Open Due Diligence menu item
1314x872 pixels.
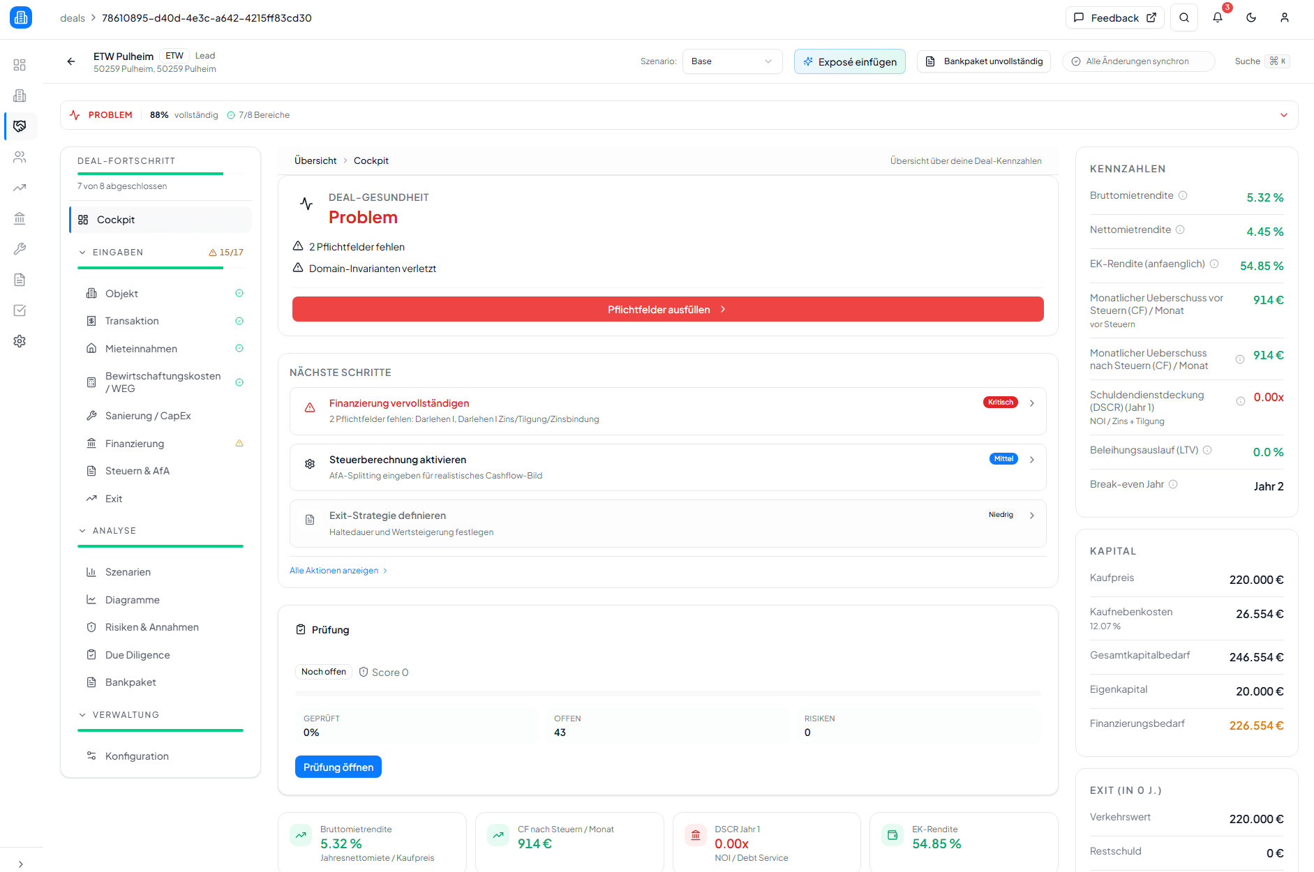coord(137,655)
